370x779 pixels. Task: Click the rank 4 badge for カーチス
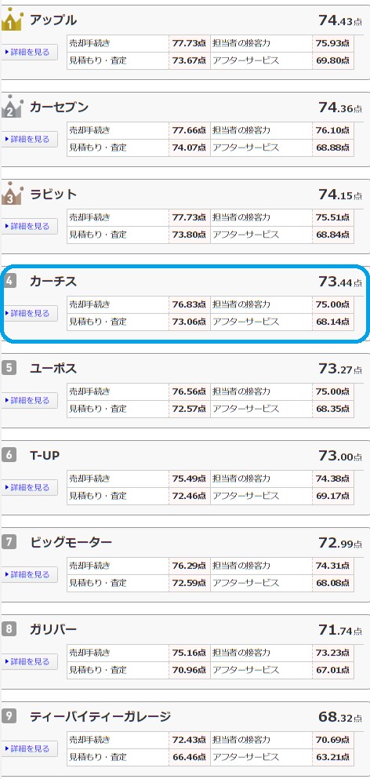coord(9,281)
